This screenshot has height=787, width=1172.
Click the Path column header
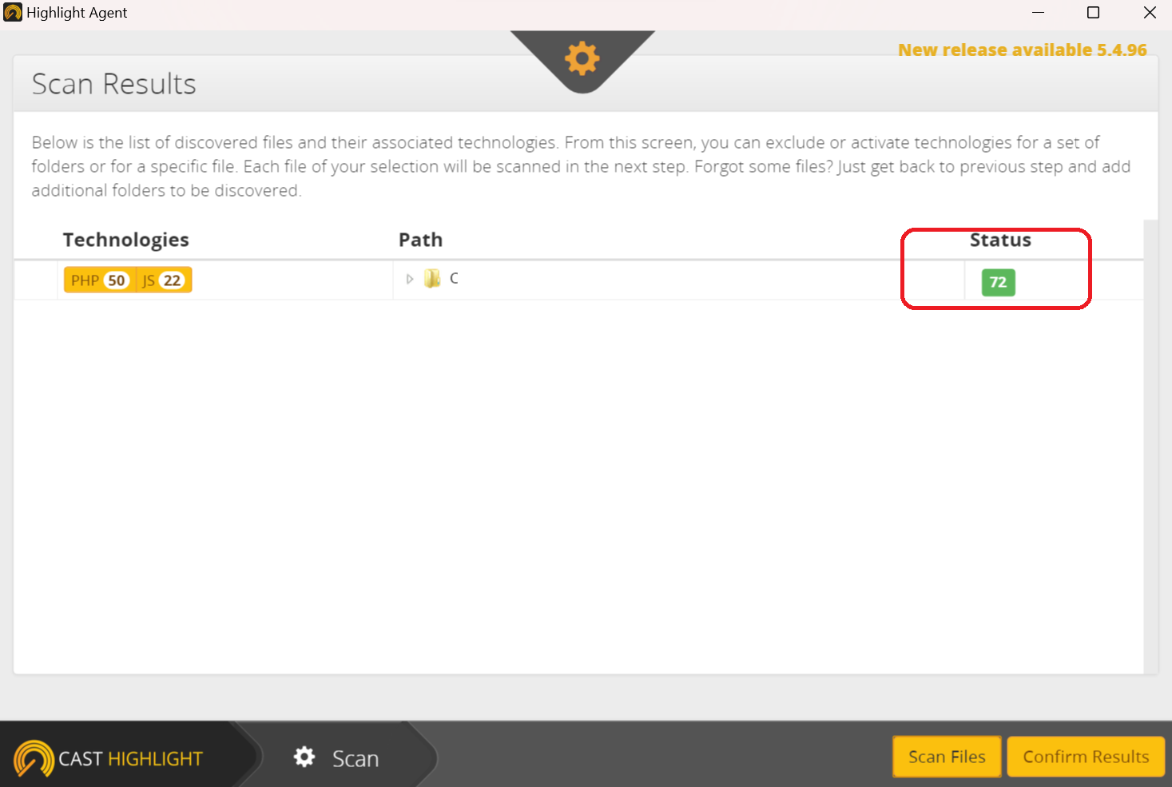click(421, 240)
